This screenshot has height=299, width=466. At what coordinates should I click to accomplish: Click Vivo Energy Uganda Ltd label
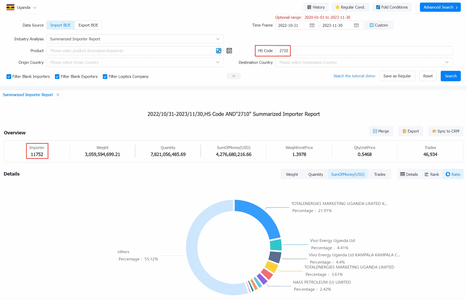pos(332,241)
